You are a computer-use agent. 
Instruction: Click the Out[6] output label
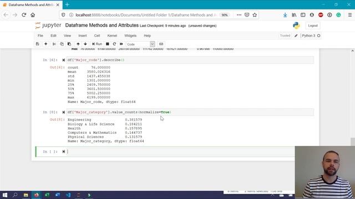coord(57,67)
